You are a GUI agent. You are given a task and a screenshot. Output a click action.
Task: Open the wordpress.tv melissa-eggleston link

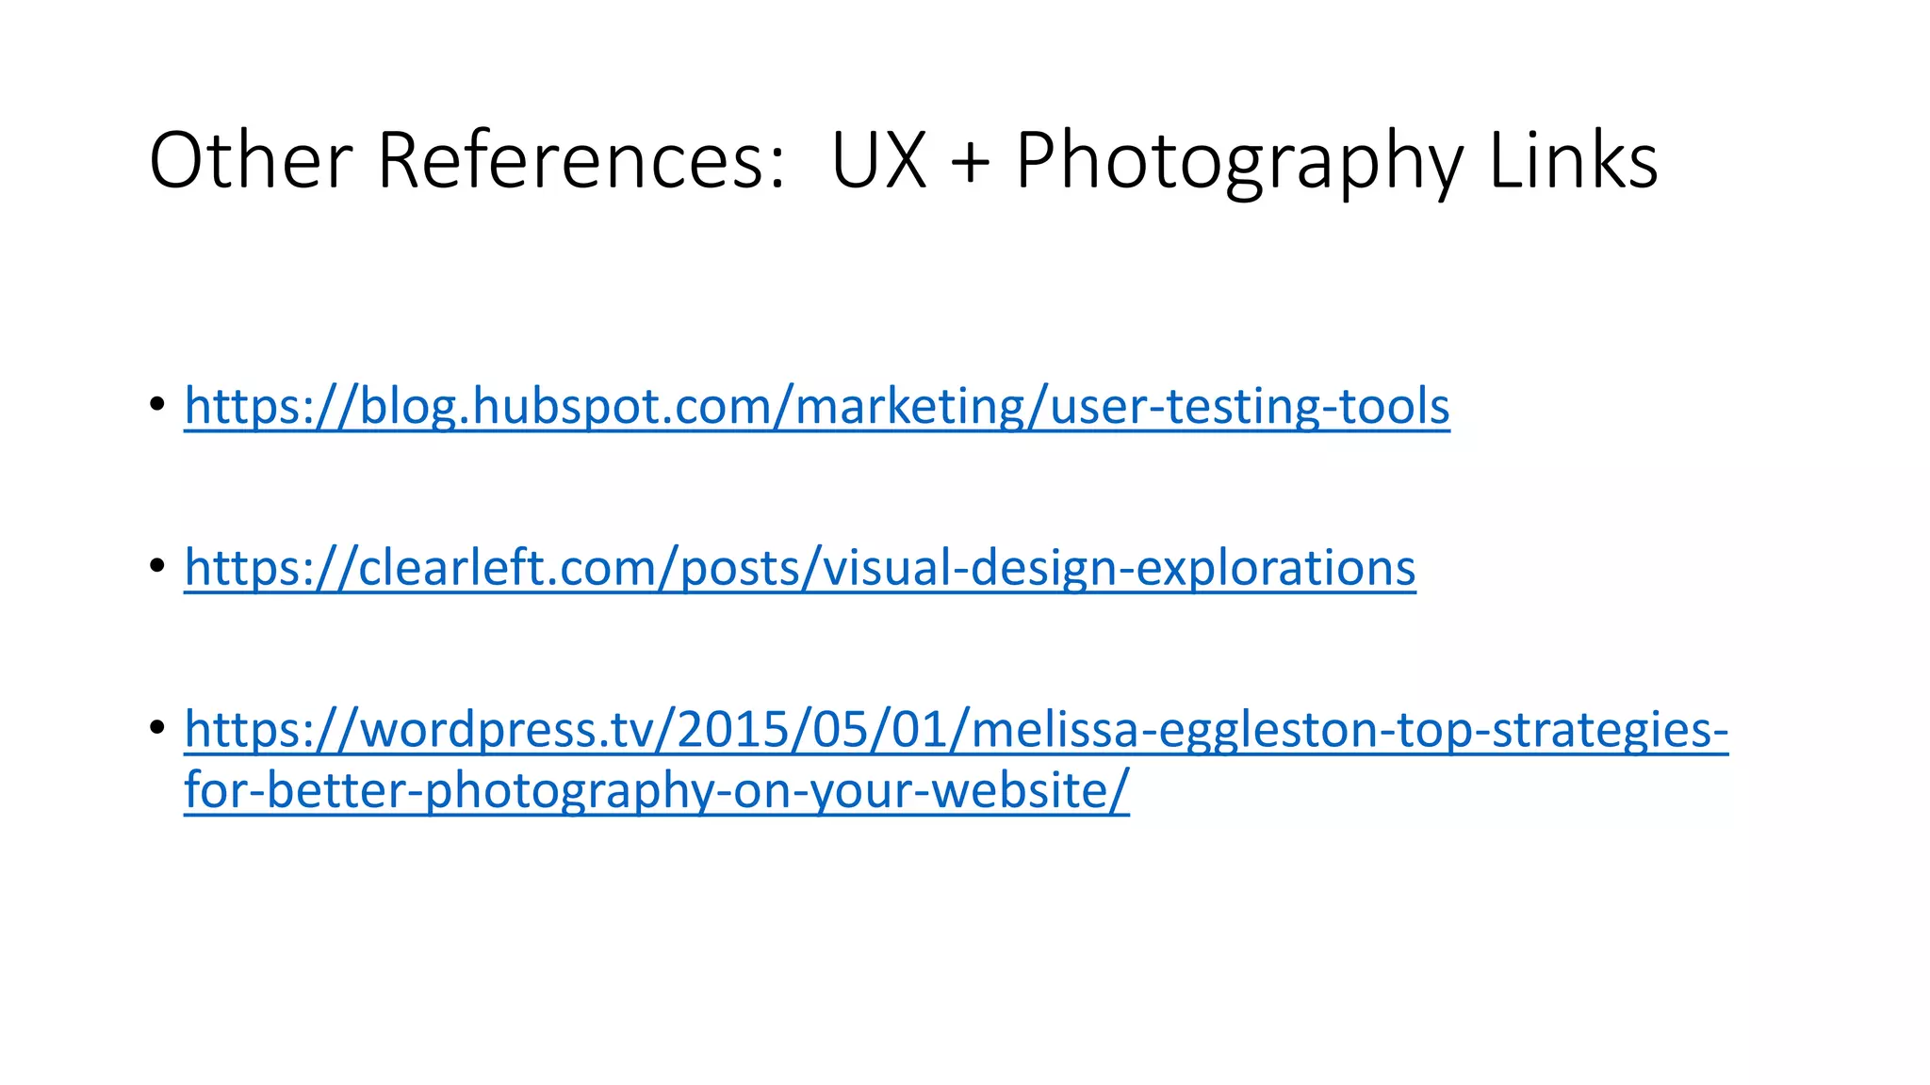coord(956,729)
